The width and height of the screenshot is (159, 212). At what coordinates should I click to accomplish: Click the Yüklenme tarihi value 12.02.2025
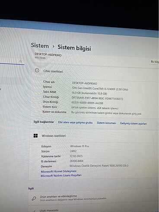76,156
